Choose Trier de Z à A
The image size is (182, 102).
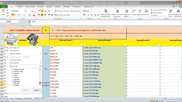(x=14, y=51)
